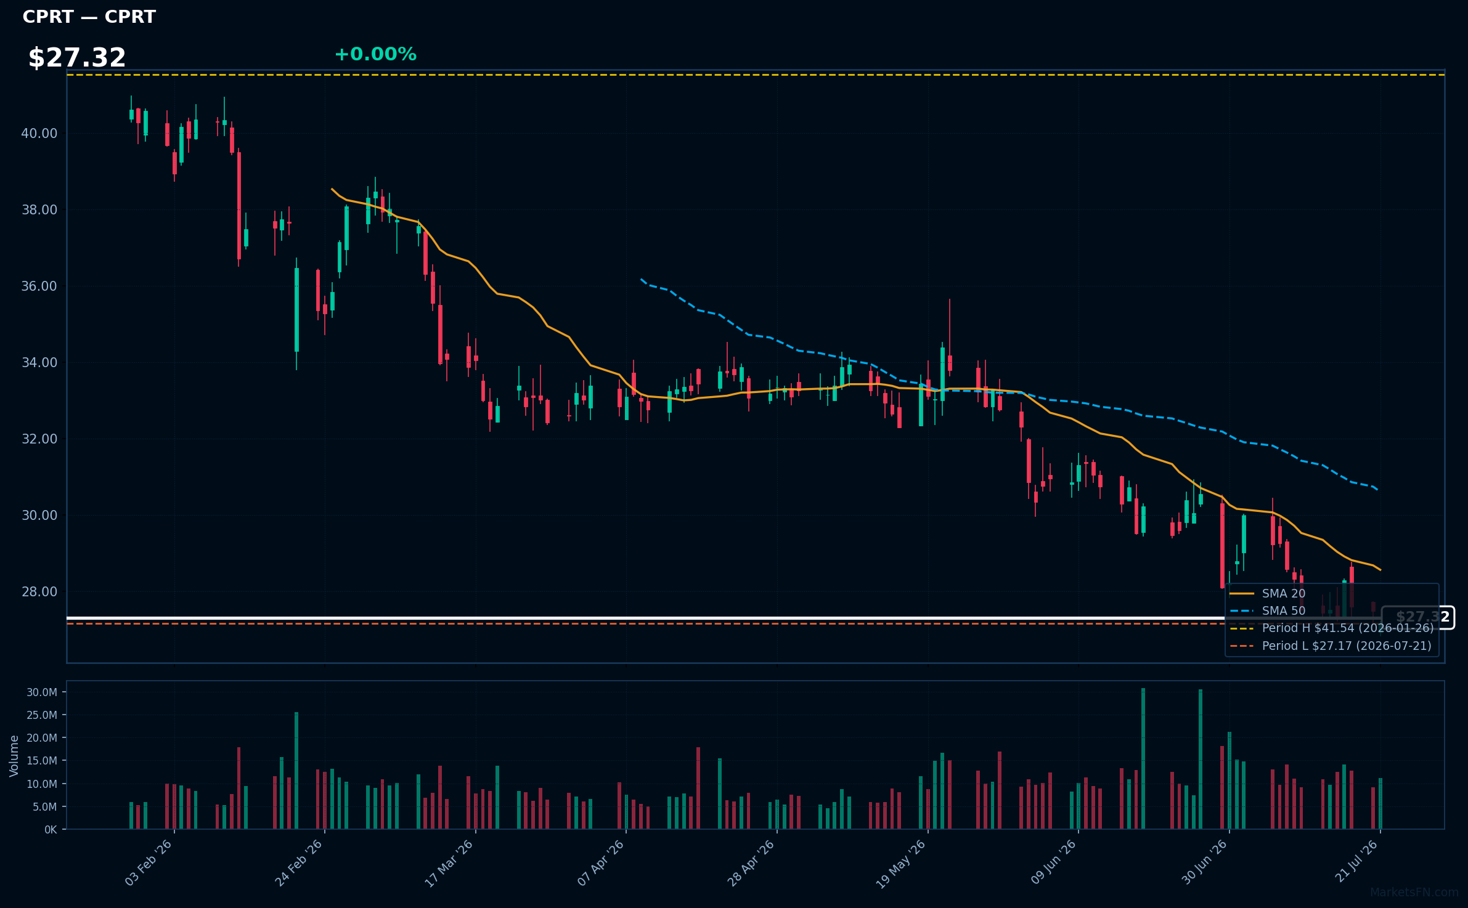Click the 24 Feb '26 date label
Screen dimensions: 1468x908
pyautogui.click(x=299, y=862)
